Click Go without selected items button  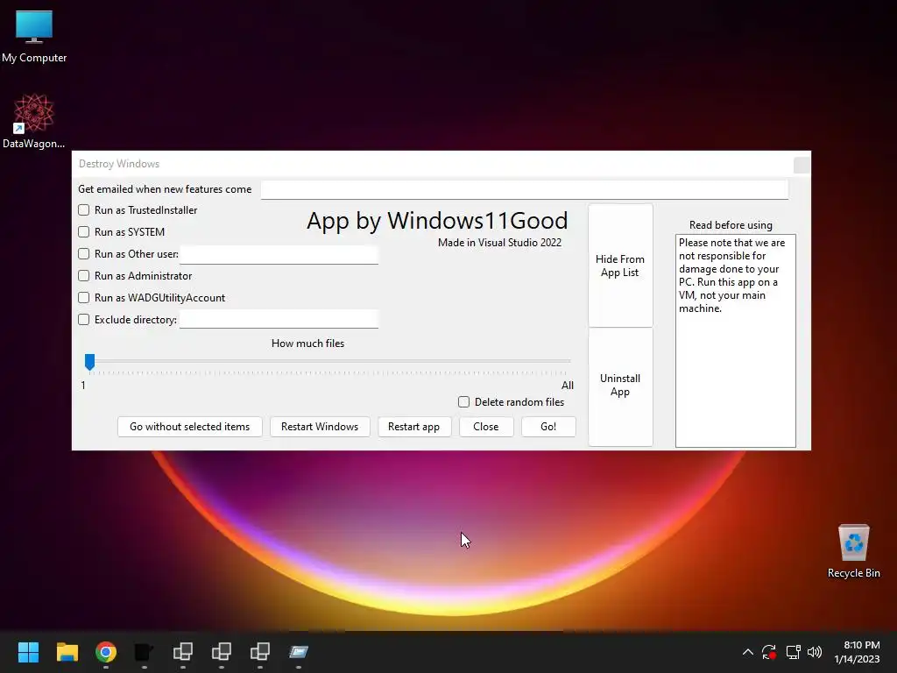[x=190, y=427]
